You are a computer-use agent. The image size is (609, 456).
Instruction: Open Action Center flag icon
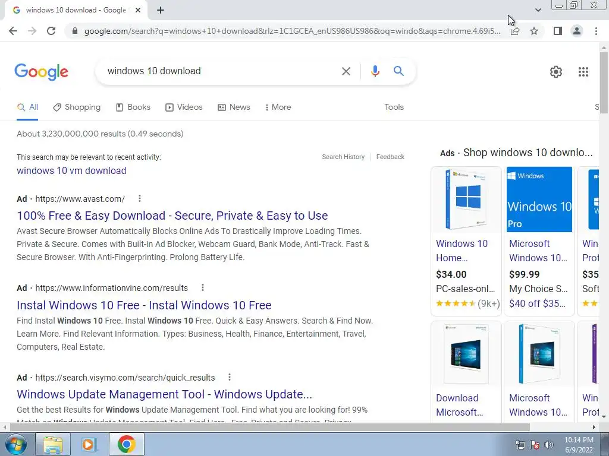(535, 445)
